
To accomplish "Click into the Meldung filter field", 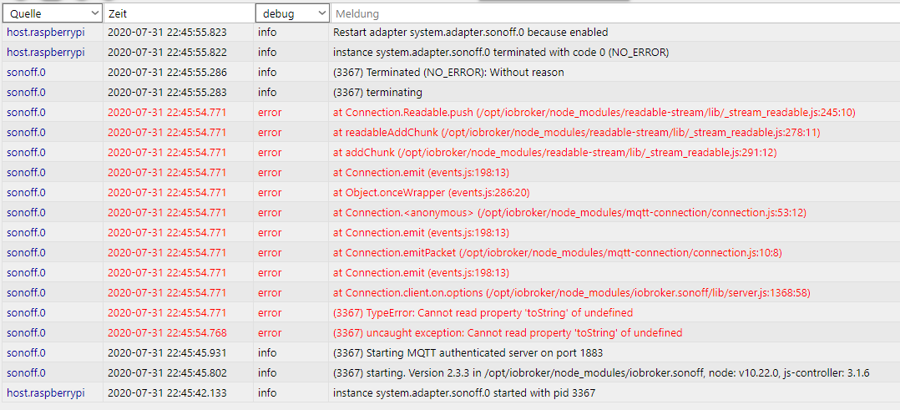I will 615,13.
